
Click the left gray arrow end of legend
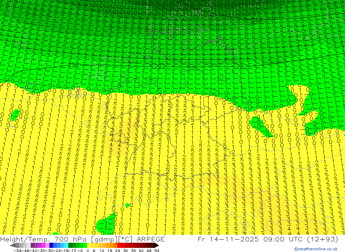click(x=12, y=245)
